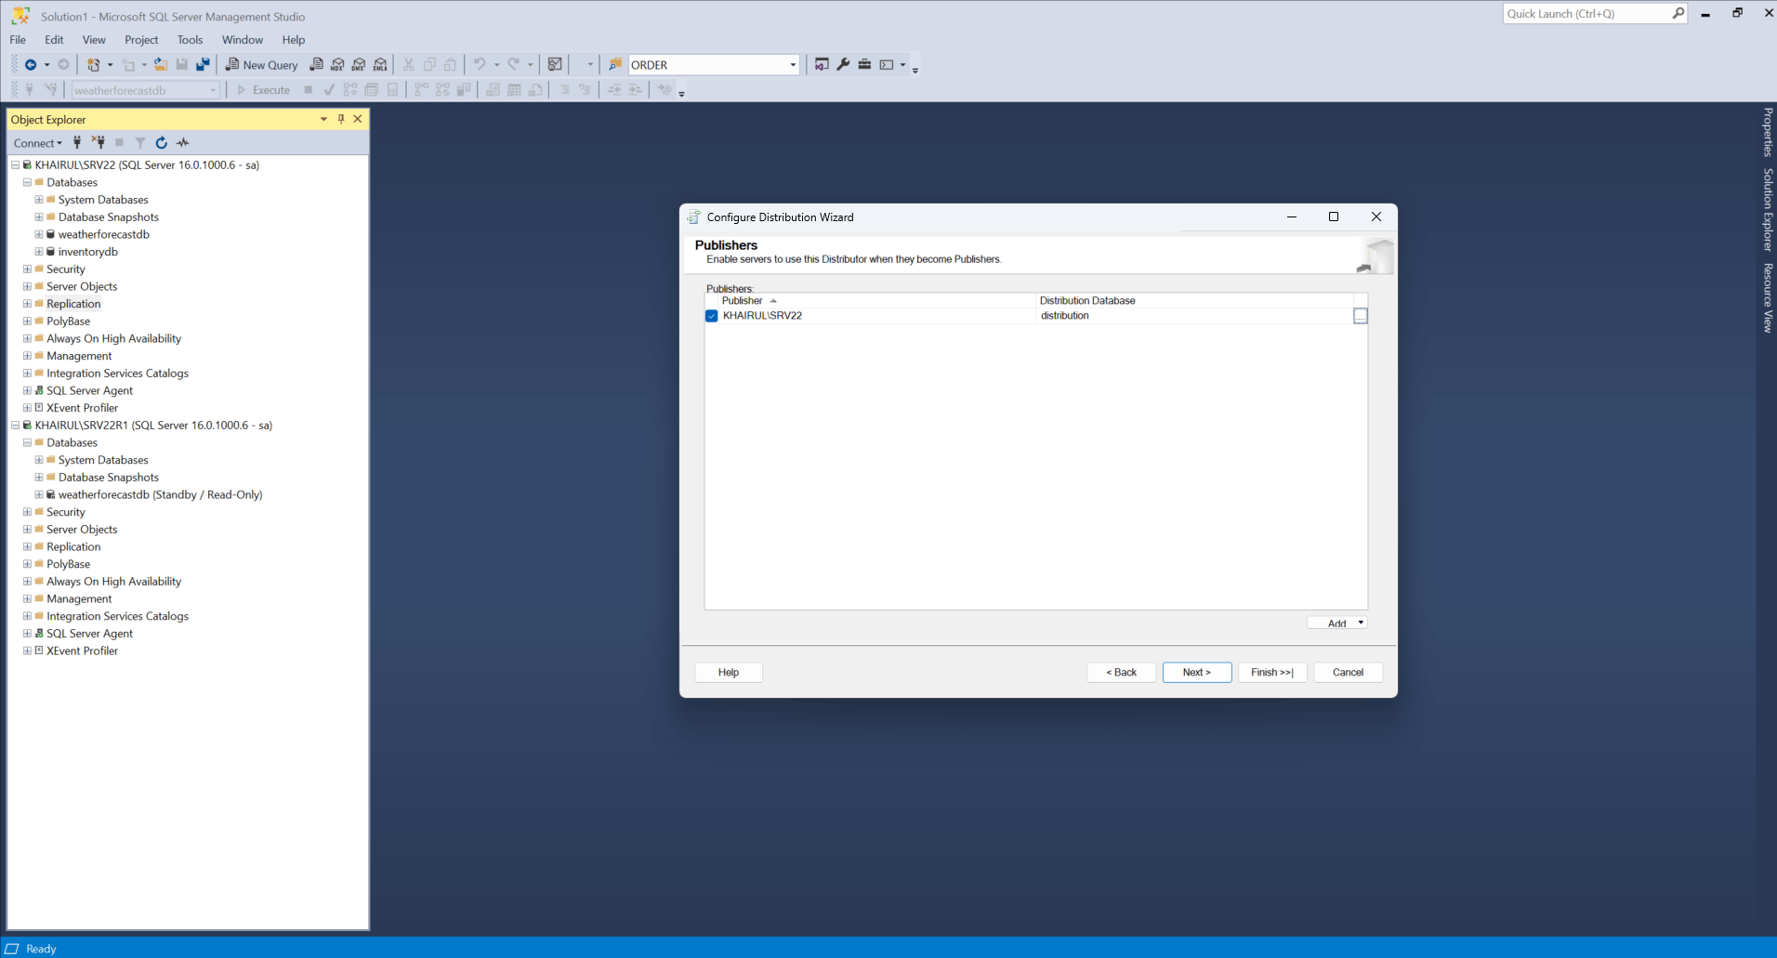Open the Project menu
Image resolution: width=1777 pixels, height=958 pixels.
click(141, 40)
